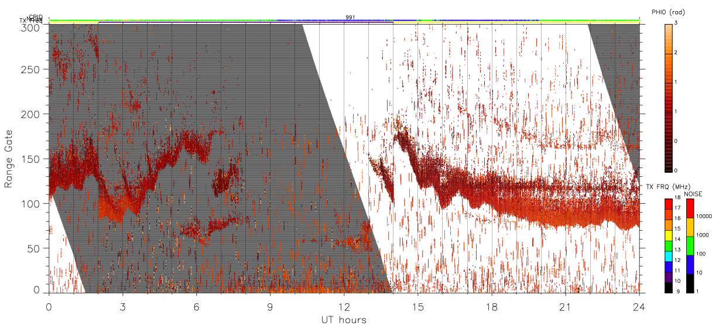Click the '24' tick on UT hours axis
Screen dimensions: 719x332
click(x=639, y=307)
